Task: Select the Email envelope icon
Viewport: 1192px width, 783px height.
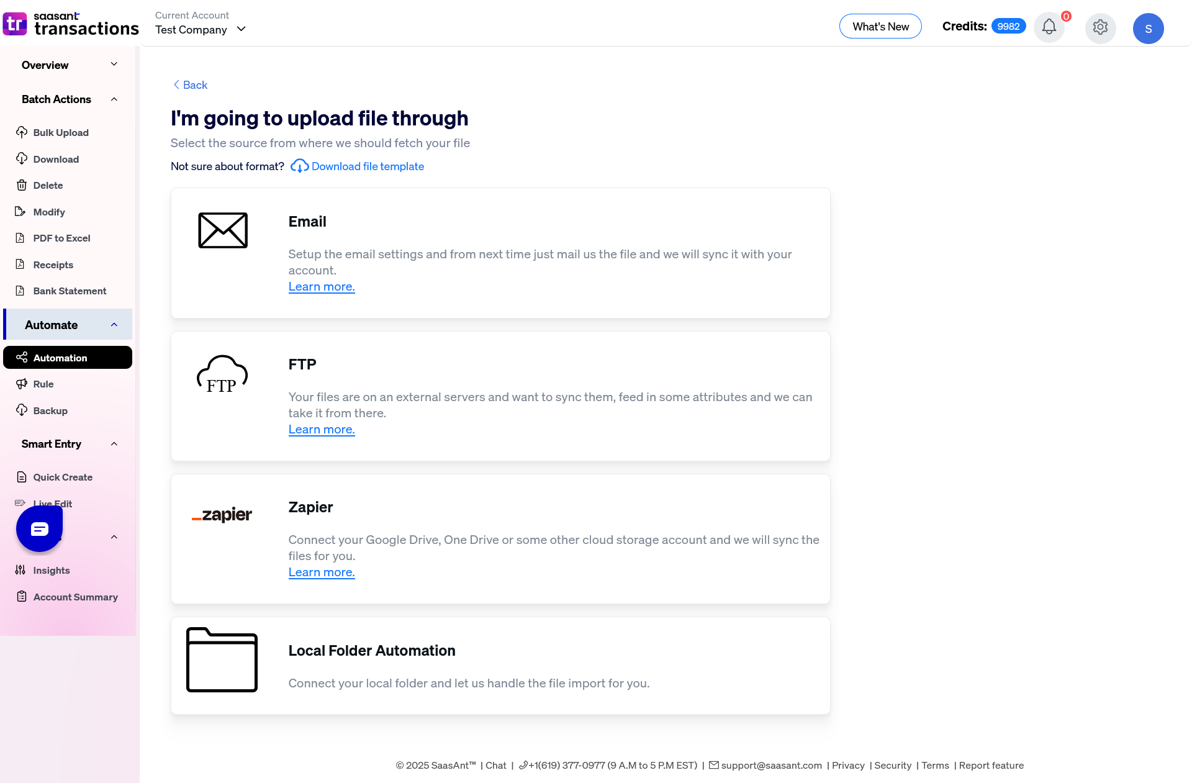Action: point(223,230)
